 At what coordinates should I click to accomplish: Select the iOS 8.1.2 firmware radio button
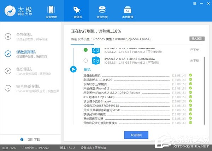pyautogui.click(x=85, y=50)
